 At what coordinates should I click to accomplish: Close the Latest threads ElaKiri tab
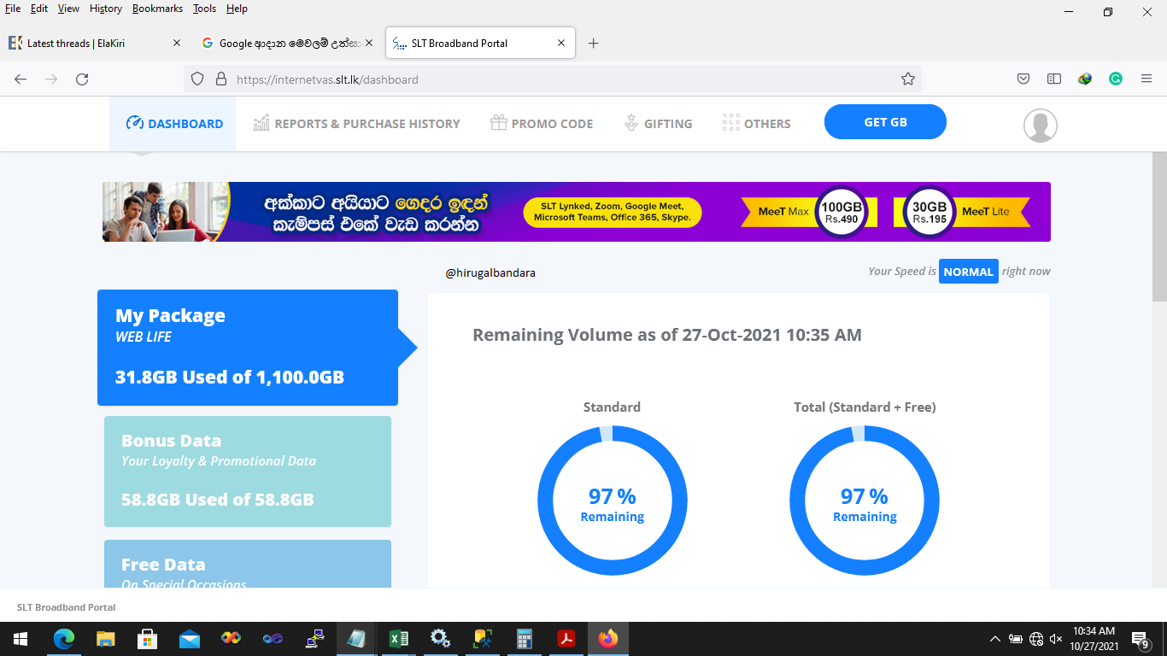[x=177, y=43]
